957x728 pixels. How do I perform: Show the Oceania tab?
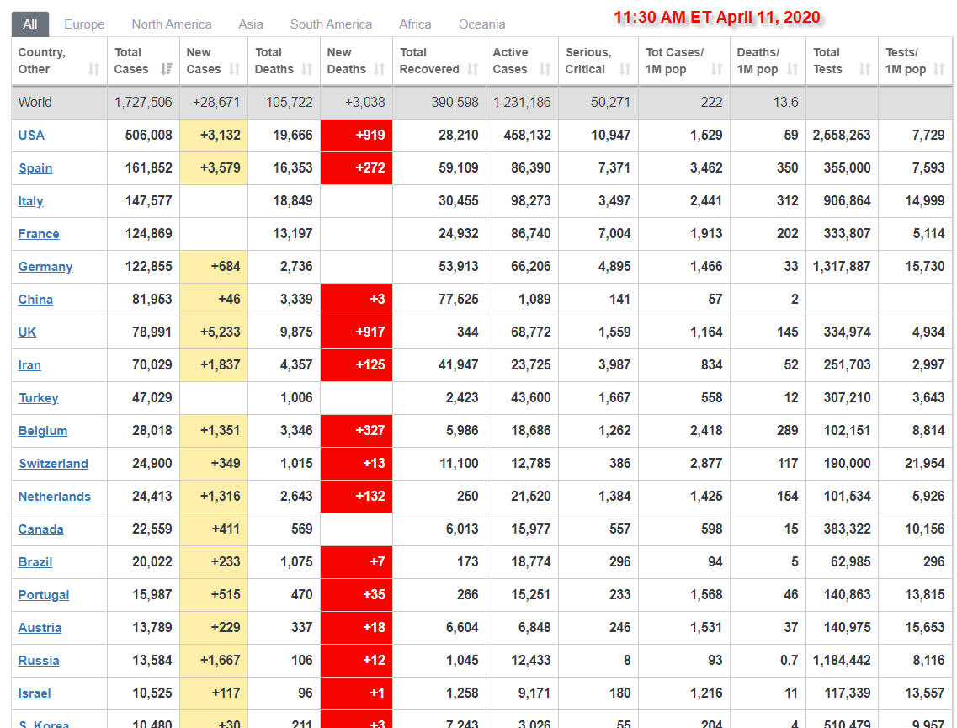click(481, 24)
